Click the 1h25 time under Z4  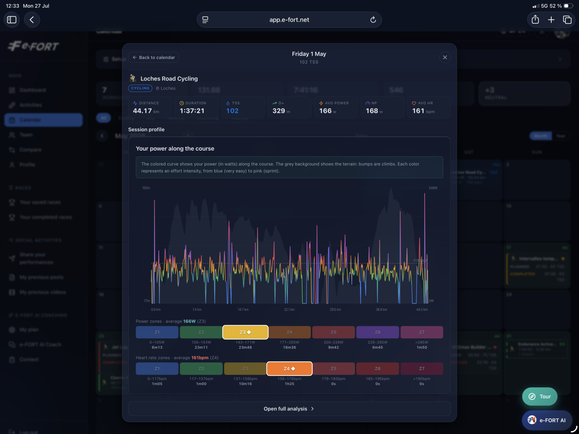click(x=289, y=384)
